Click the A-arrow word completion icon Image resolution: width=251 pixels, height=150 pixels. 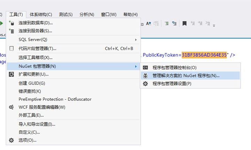click(x=149, y=24)
